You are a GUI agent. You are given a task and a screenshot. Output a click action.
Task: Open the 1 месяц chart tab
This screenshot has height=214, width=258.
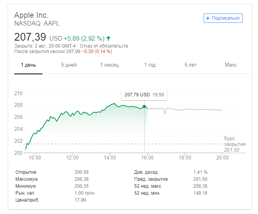(x=109, y=65)
